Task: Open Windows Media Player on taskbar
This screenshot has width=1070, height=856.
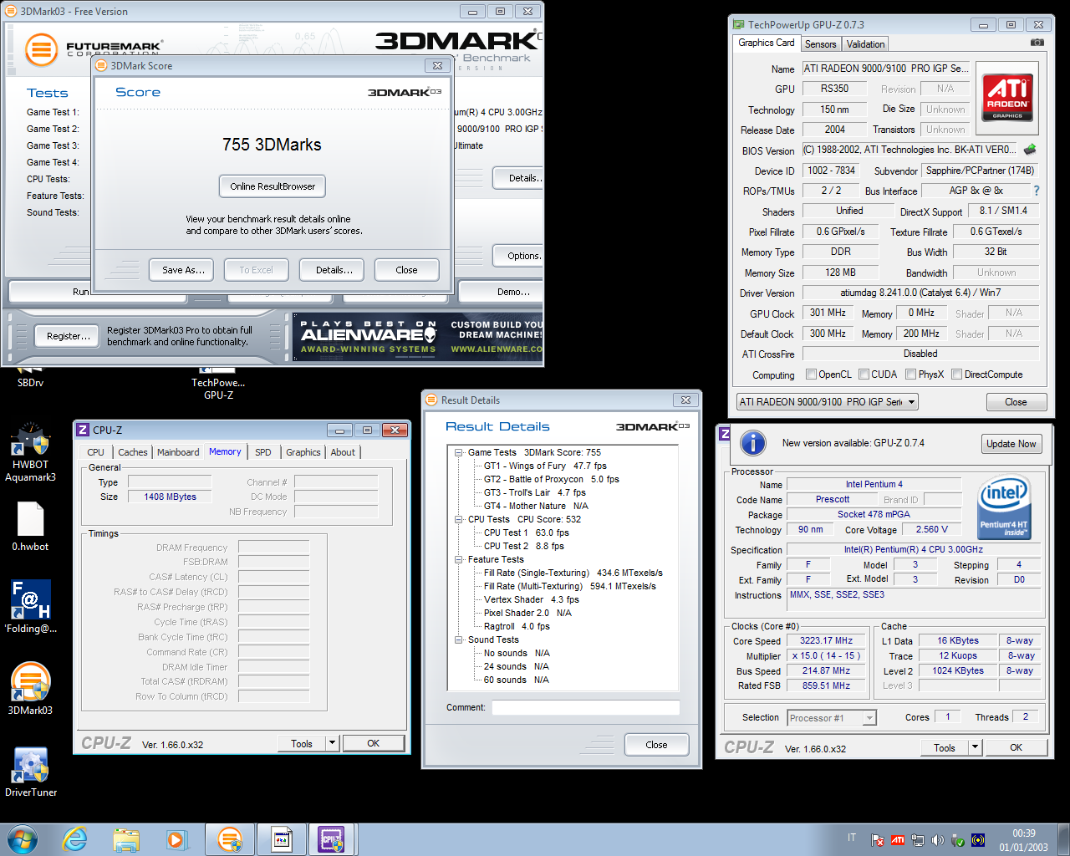Action: click(176, 839)
